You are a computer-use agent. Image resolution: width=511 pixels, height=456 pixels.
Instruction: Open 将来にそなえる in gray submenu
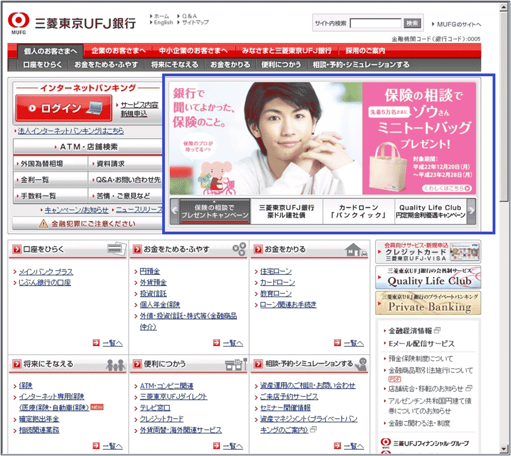(x=174, y=65)
